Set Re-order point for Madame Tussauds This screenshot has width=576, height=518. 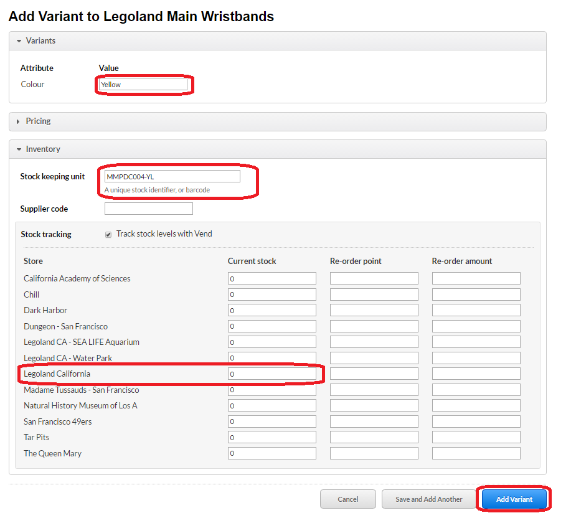374,390
